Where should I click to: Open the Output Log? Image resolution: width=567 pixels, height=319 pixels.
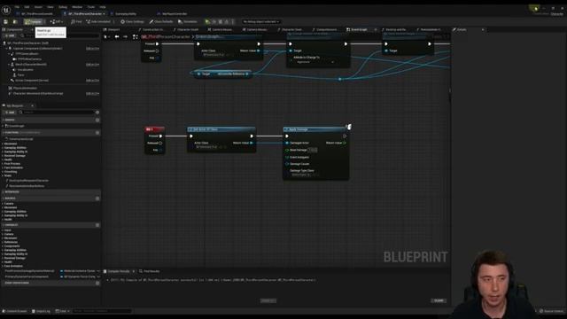click(41, 311)
